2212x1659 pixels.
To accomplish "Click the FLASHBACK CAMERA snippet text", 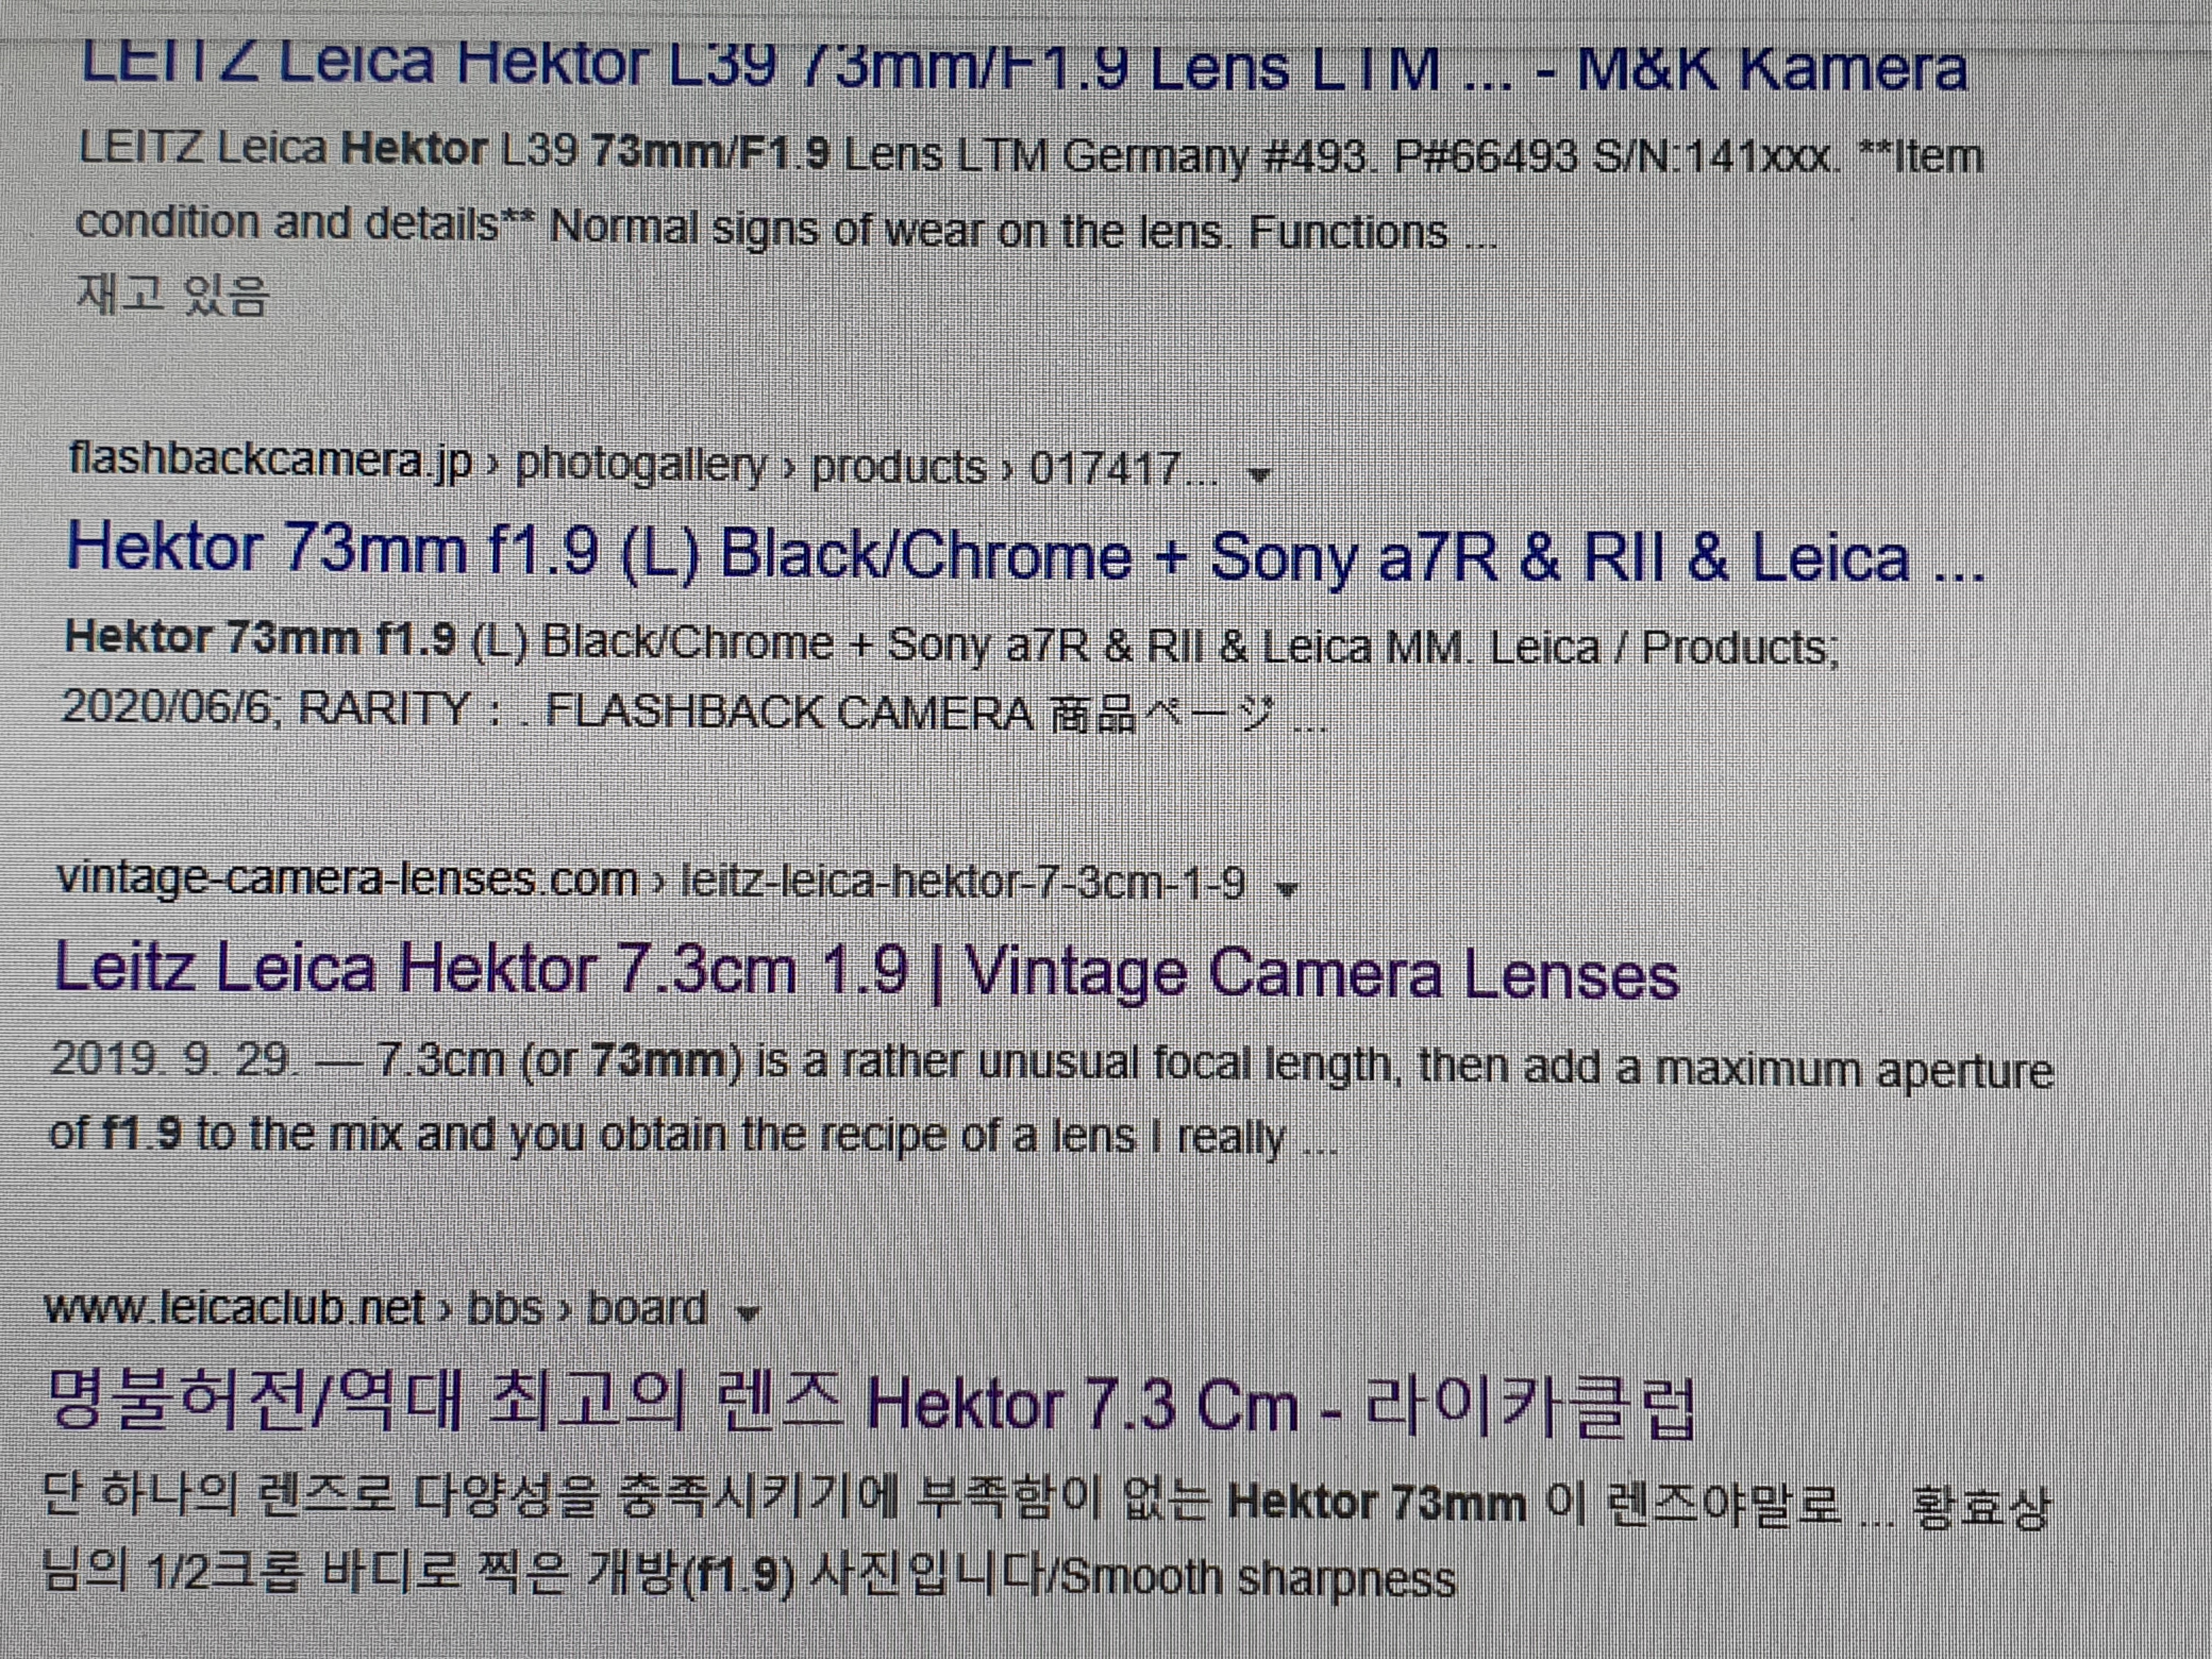I will click(x=790, y=713).
